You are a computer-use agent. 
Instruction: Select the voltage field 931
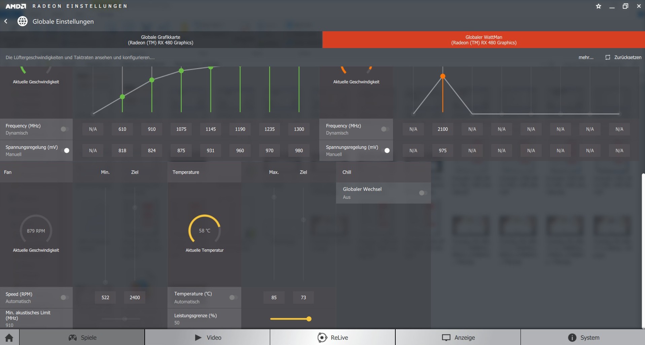click(211, 150)
